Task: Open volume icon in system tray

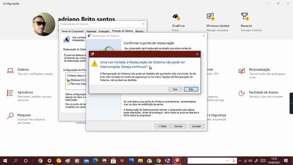Action: pyautogui.click(x=250, y=161)
